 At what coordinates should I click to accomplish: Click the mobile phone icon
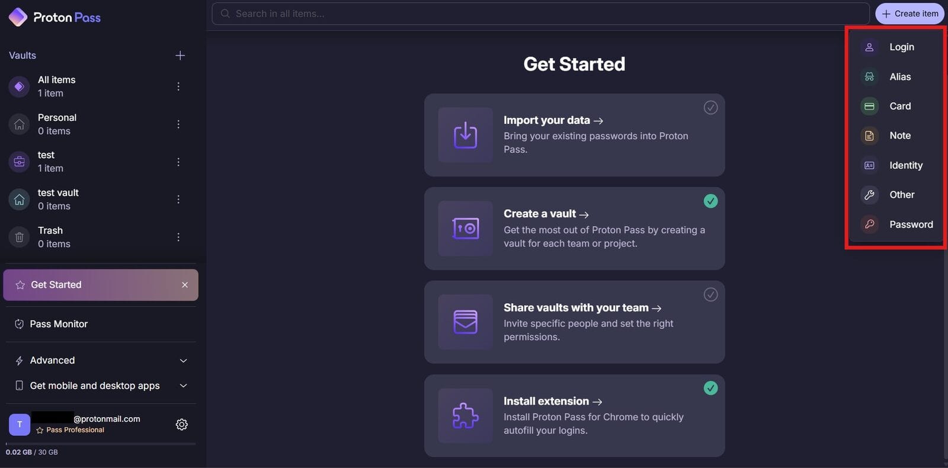tap(19, 386)
